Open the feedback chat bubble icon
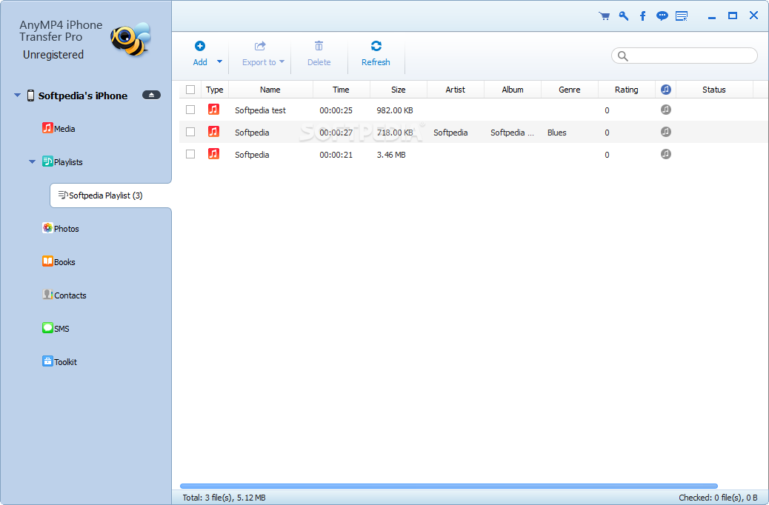769x505 pixels. tap(662, 16)
